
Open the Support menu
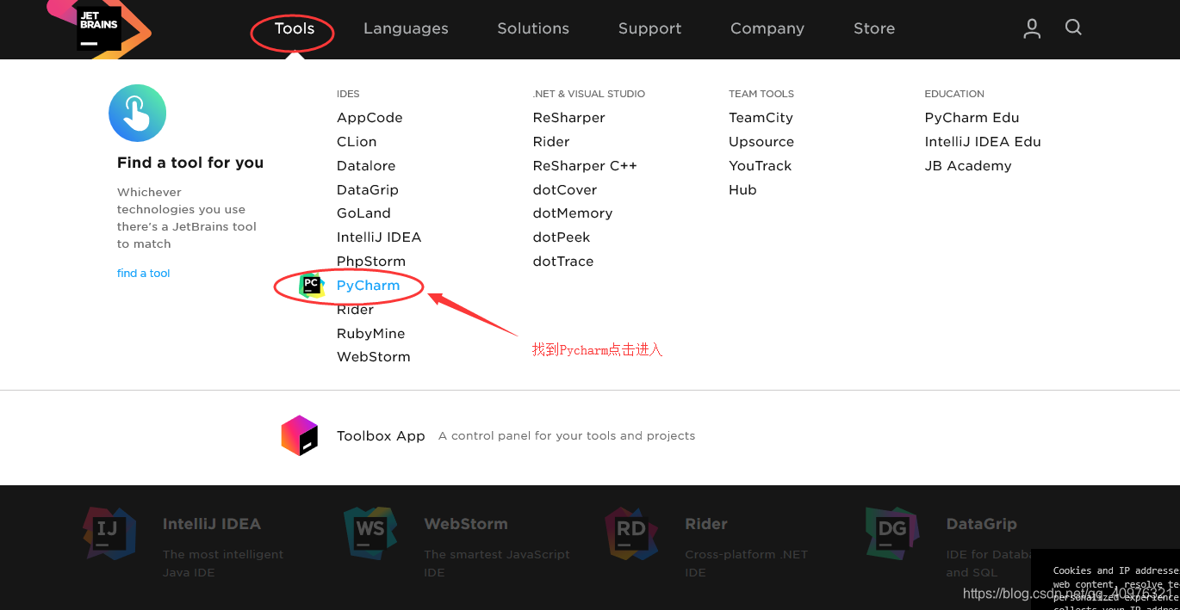tap(649, 28)
